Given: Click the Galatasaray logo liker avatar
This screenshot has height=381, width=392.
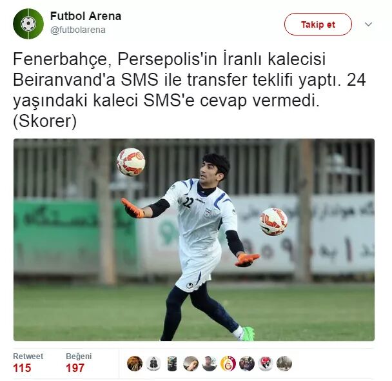Looking at the screenshot, I should [x=228, y=363].
